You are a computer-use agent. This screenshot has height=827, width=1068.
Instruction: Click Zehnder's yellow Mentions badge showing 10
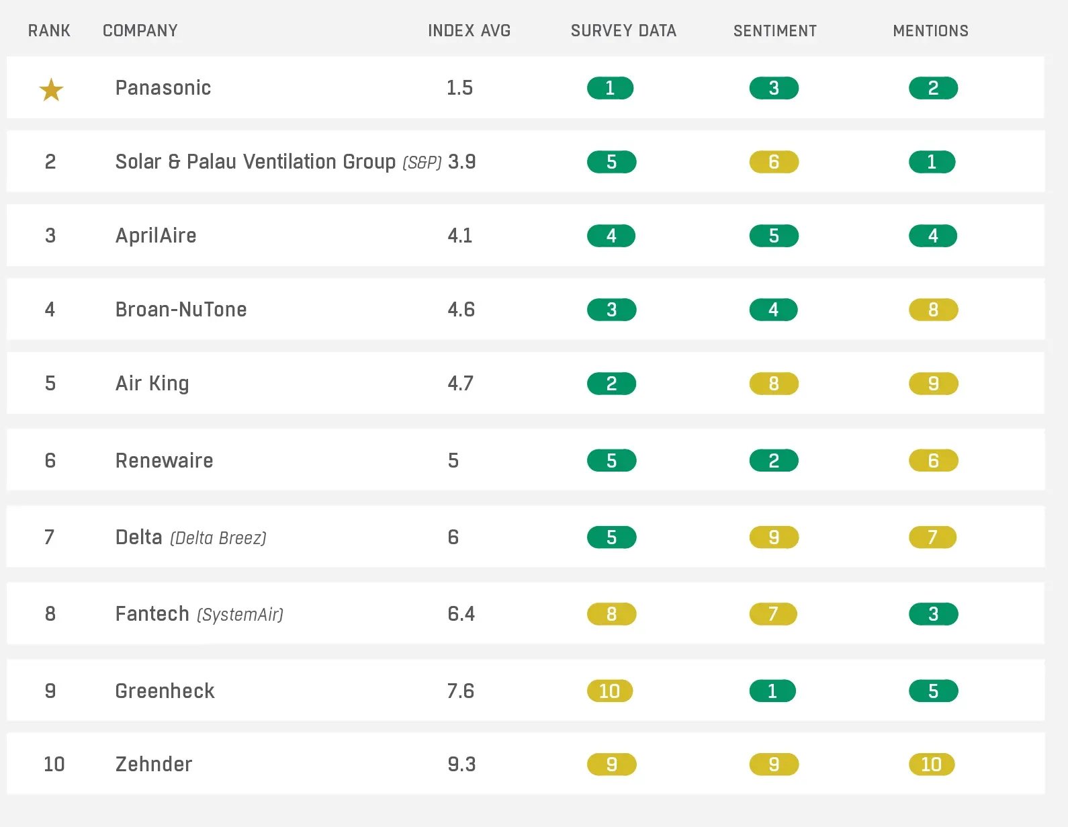point(932,765)
